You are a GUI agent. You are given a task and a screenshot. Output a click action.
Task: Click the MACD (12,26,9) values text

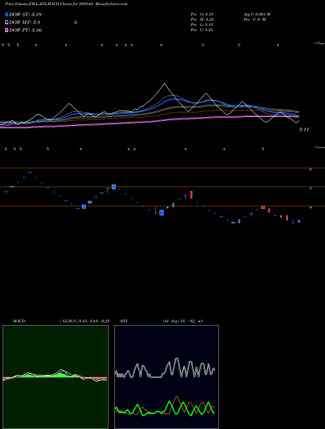point(84,321)
